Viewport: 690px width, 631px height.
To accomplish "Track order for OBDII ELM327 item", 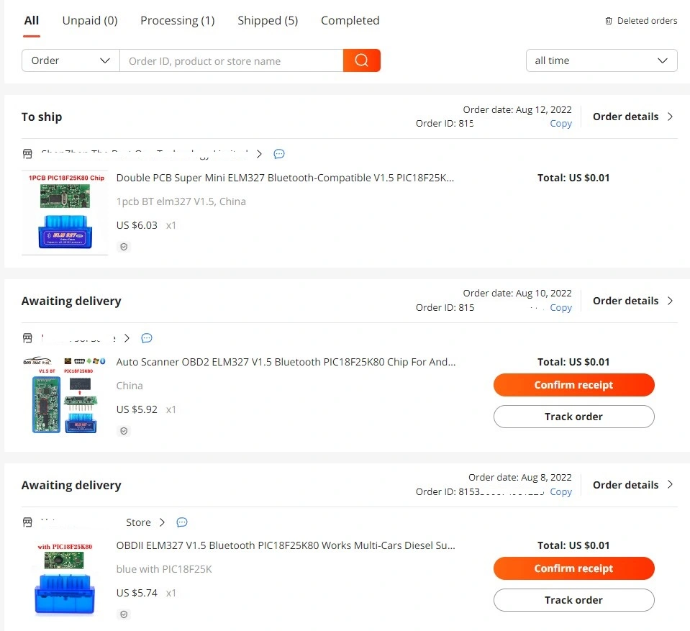I will 574,600.
